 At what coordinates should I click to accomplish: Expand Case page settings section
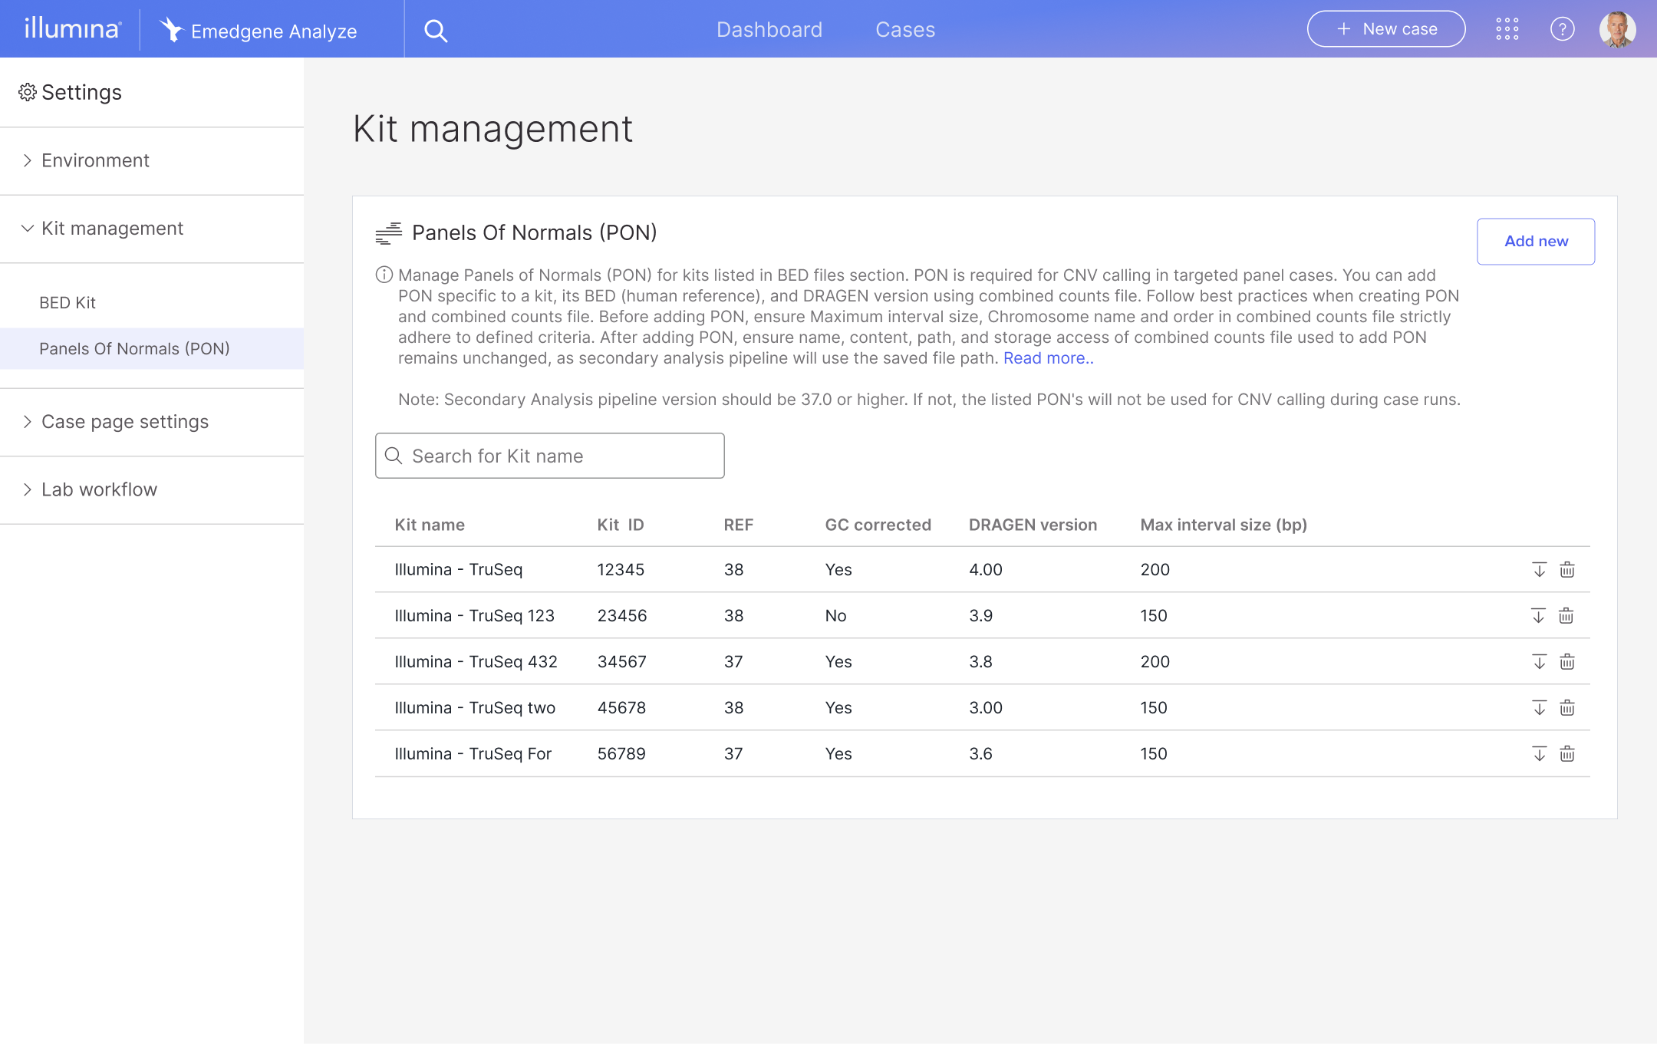pos(152,422)
